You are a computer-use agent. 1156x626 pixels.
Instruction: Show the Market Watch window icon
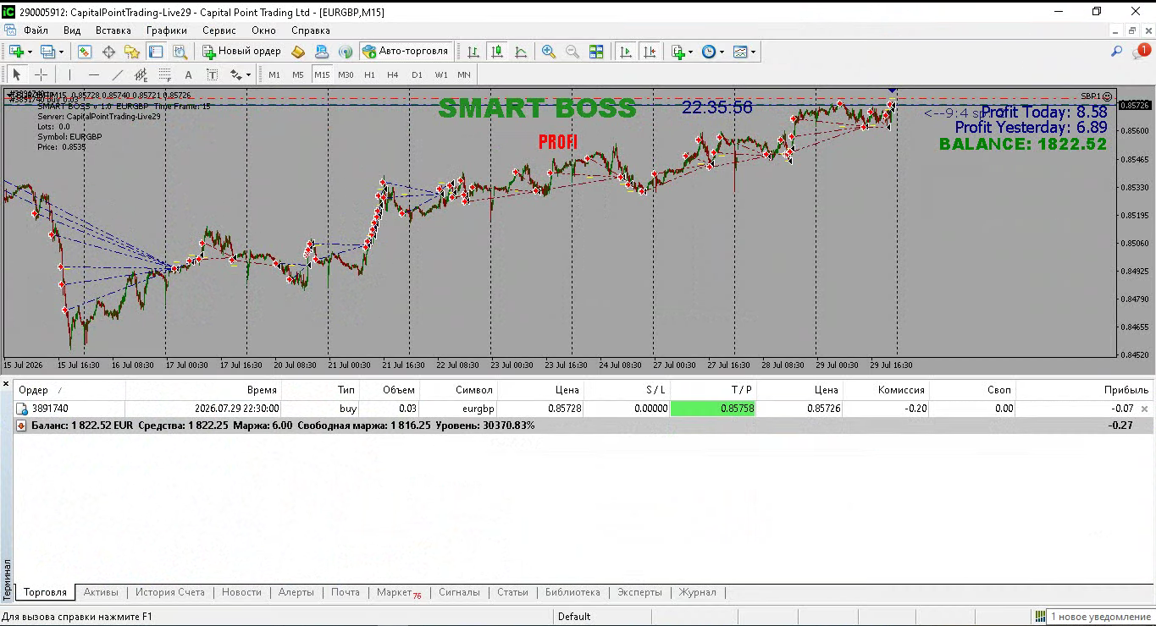(85, 52)
